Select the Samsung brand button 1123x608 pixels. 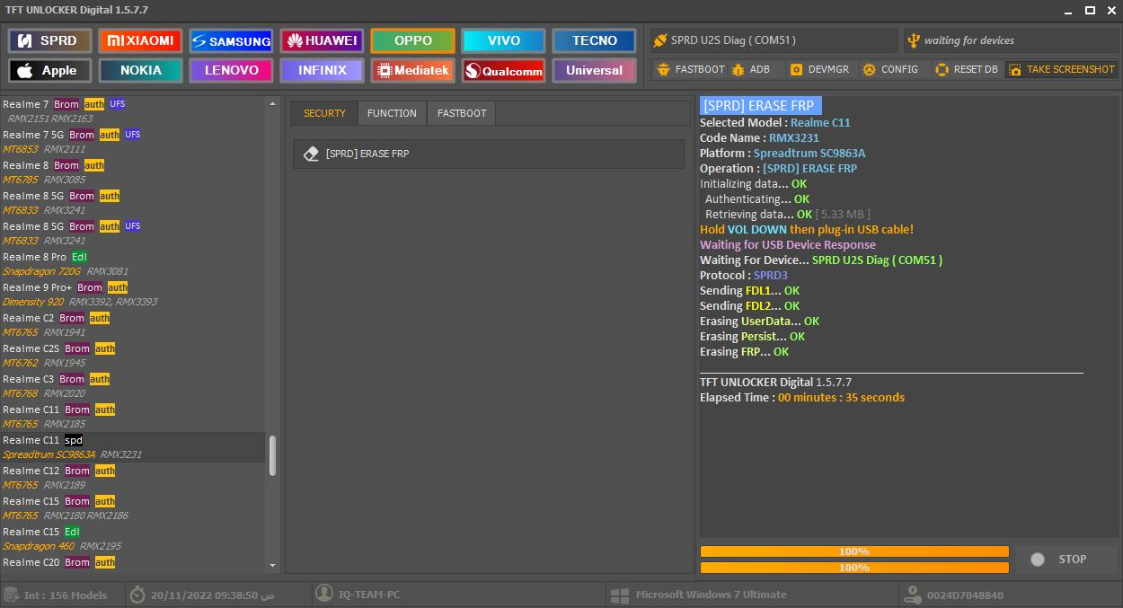coord(231,40)
